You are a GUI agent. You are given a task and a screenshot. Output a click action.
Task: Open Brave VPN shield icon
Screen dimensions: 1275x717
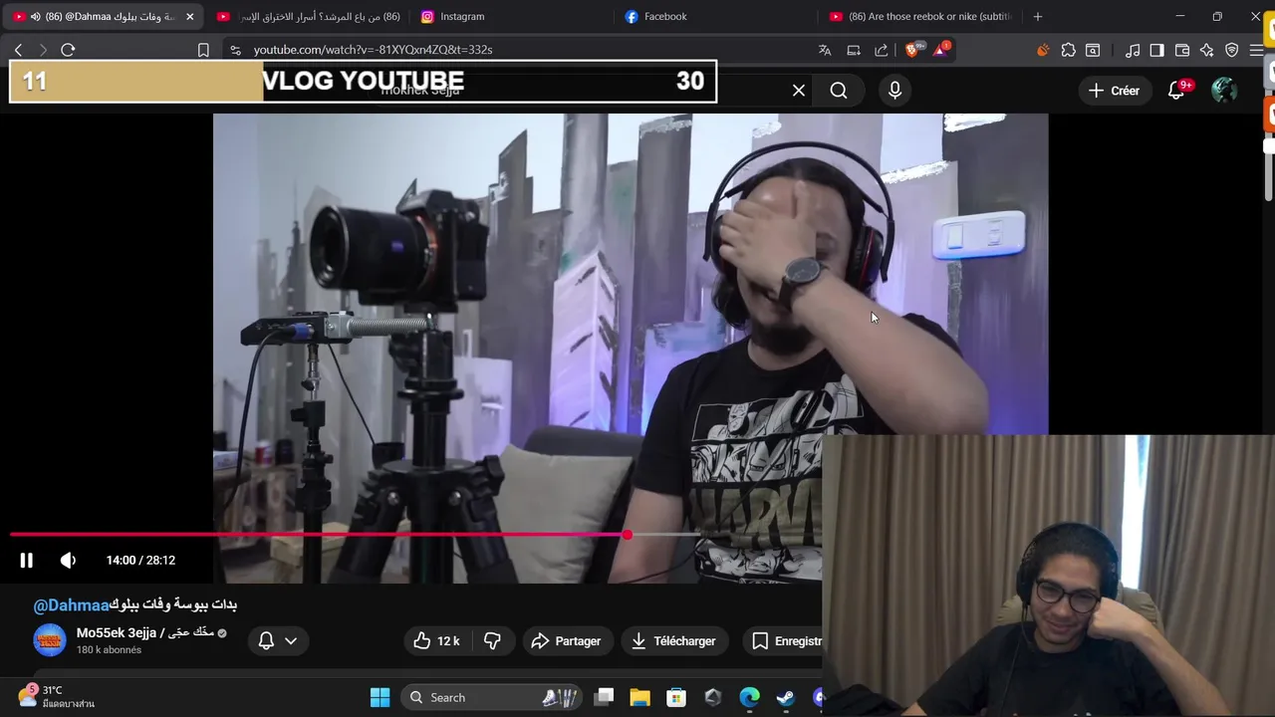tap(1232, 50)
